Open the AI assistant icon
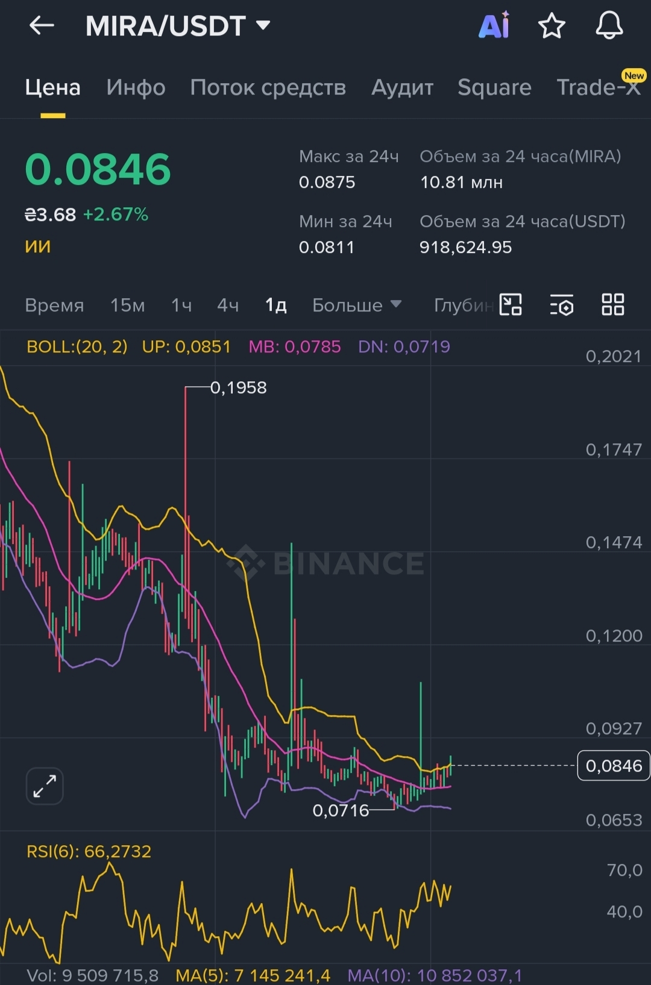Image resolution: width=651 pixels, height=985 pixels. click(x=494, y=25)
